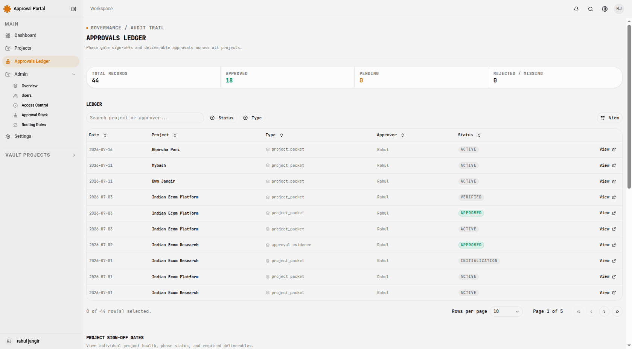Click the 2026-07-02 date cell
This screenshot has width=632, height=349.
tap(101, 245)
